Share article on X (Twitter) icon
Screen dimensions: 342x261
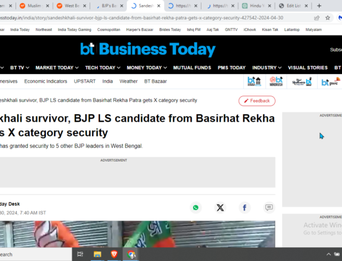[x=220, y=208]
